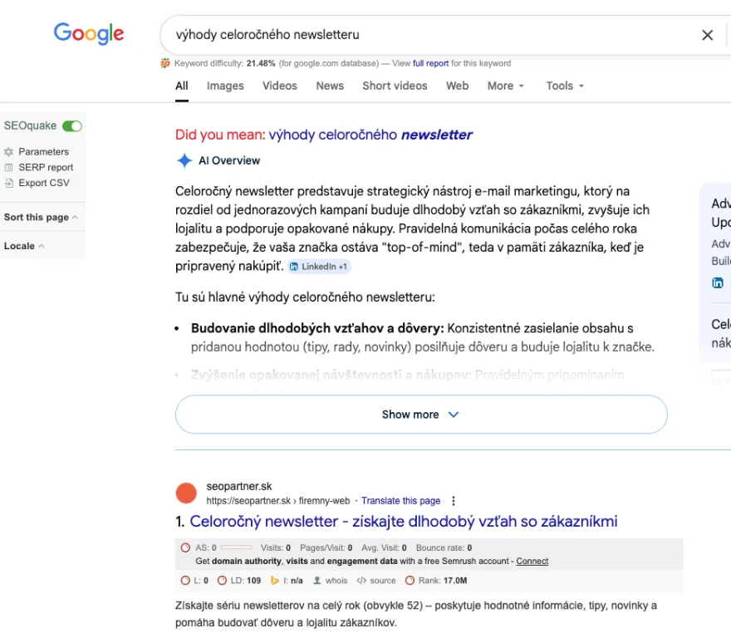Click the LinkedIn +1 source chip
Screen dimensions: 731x638
point(319,267)
